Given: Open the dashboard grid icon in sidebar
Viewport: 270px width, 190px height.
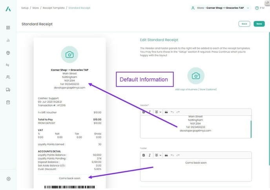Looking at the screenshot, I should click(8, 28).
